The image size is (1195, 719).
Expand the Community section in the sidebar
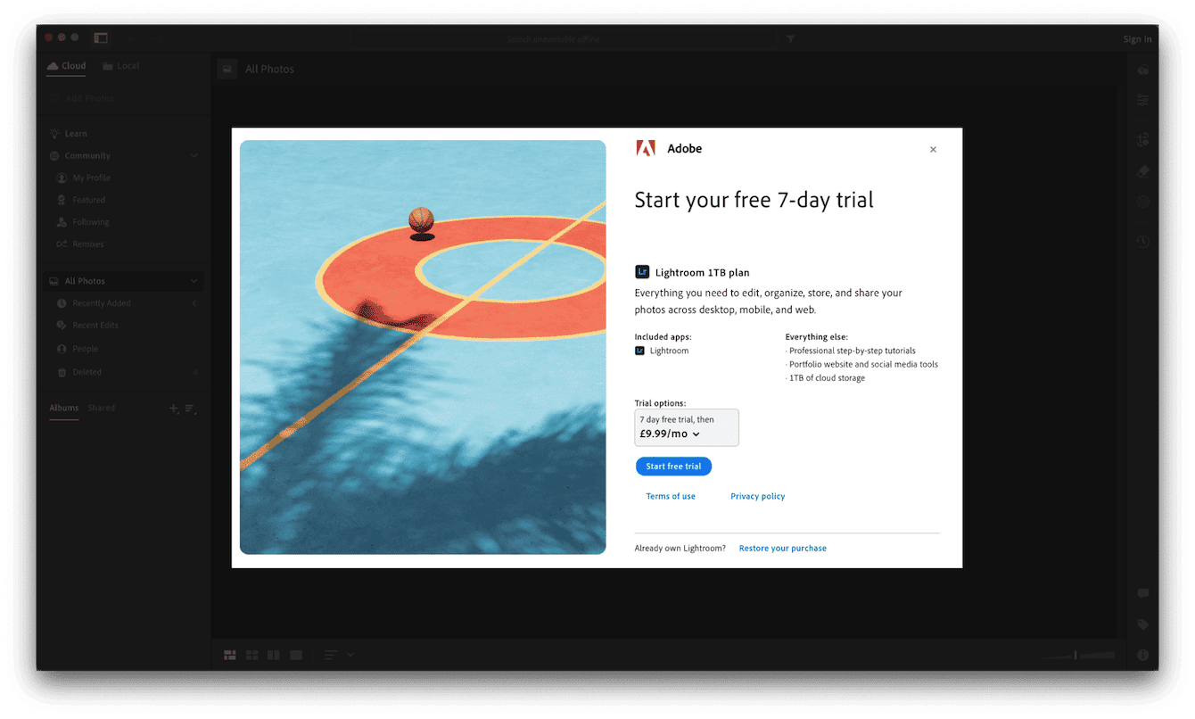pyautogui.click(x=194, y=154)
